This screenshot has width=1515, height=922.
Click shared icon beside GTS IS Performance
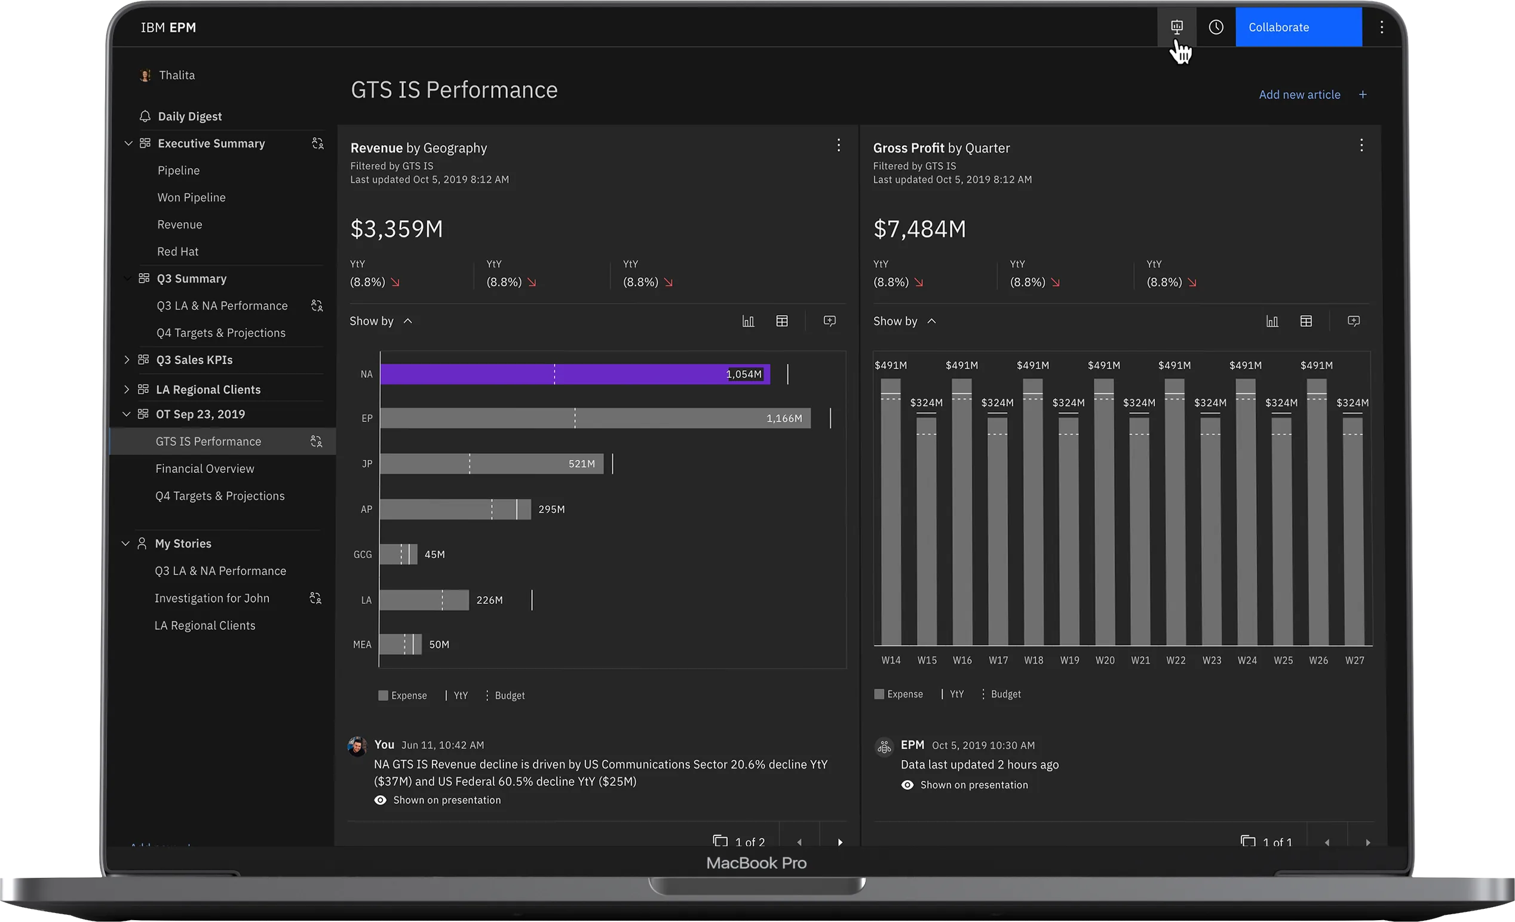click(x=317, y=441)
